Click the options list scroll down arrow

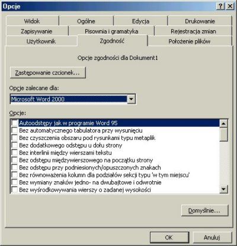click(223, 189)
